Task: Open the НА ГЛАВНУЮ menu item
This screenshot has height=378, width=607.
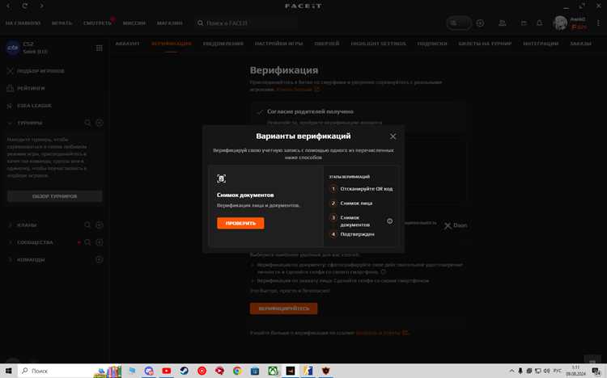Action: point(23,23)
